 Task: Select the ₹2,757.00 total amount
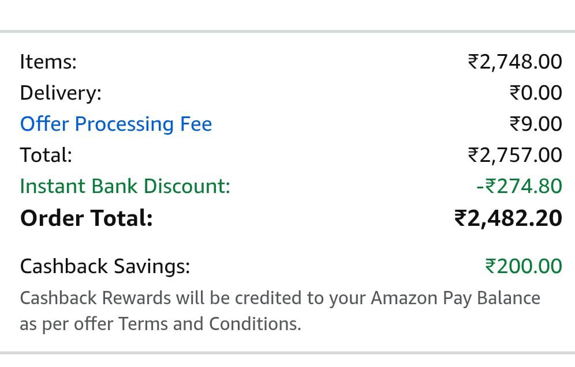[514, 155]
